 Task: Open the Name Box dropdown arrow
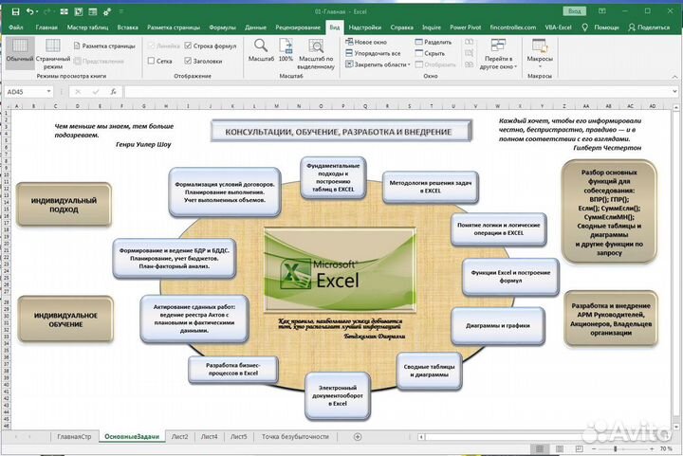point(48,92)
